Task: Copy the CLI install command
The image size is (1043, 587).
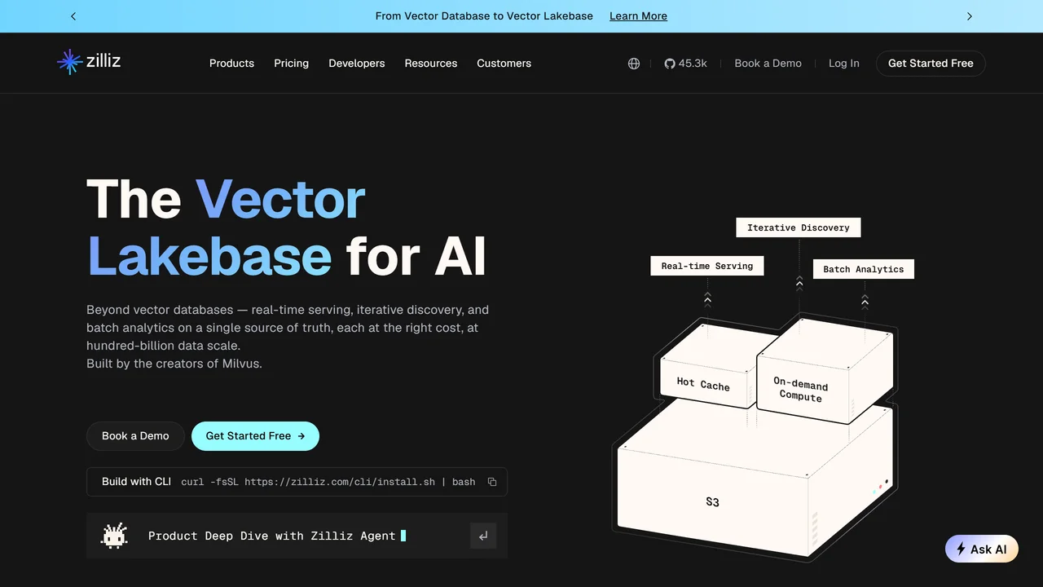Action: coord(492,482)
